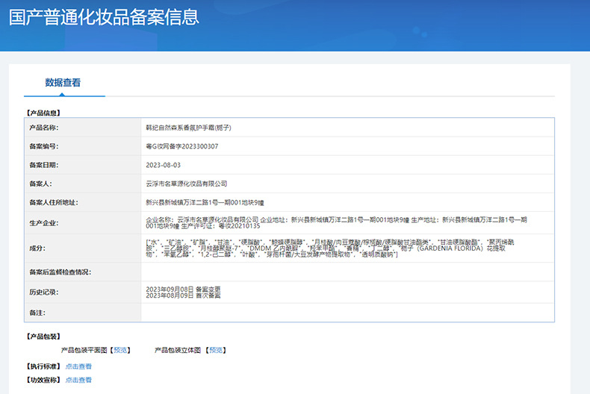Open 功效宣称 点击查看 link
Image resolution: width=590 pixels, height=394 pixels.
tap(78, 380)
